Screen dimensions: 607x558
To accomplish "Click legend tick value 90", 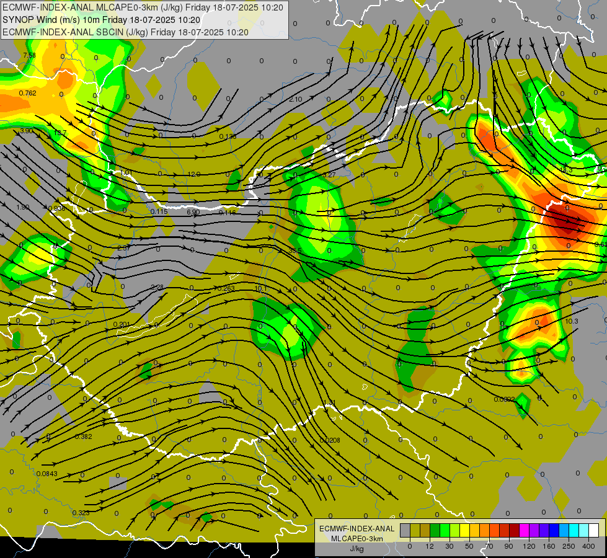I will click(508, 546).
